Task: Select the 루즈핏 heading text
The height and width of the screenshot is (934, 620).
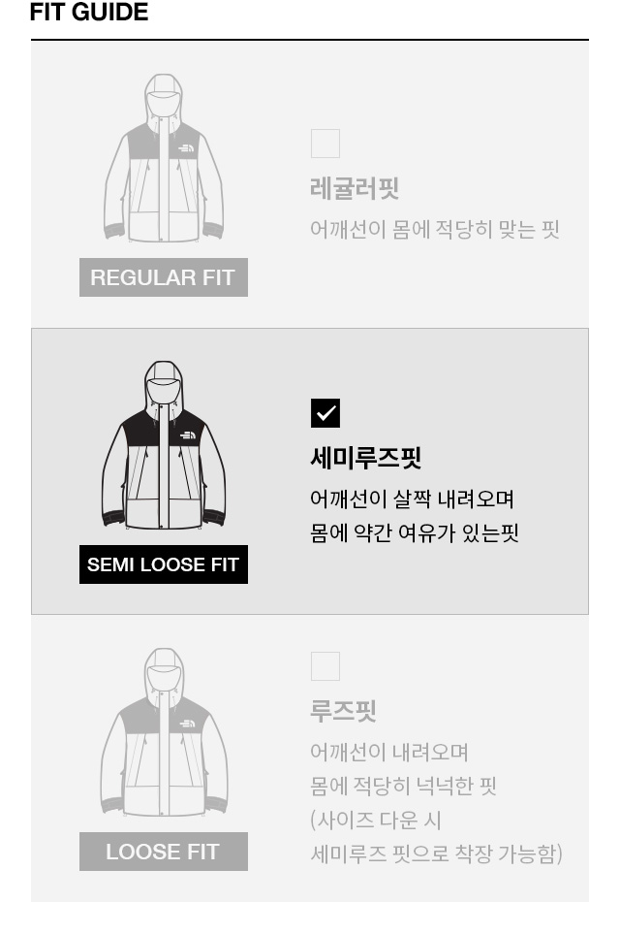Action: pyautogui.click(x=343, y=711)
